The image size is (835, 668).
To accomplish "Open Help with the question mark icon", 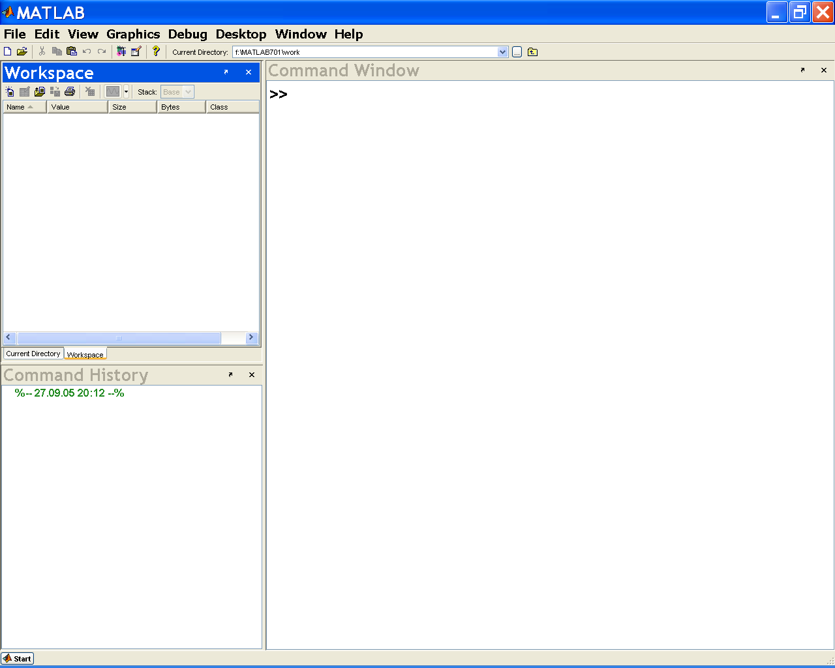I will 156,52.
